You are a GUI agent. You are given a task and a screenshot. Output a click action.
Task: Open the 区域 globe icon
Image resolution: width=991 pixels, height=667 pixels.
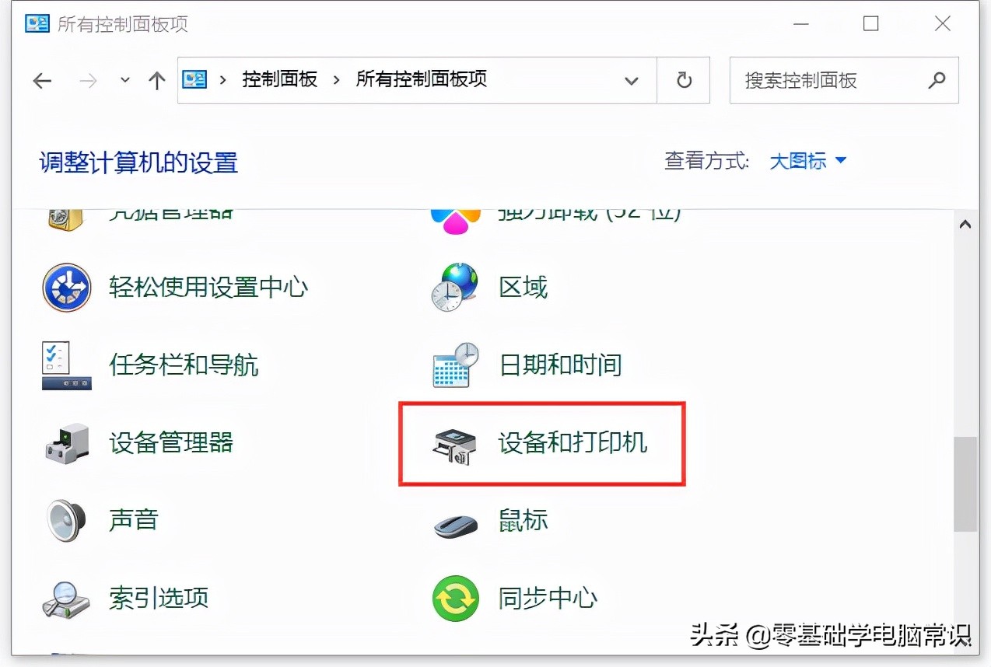coord(455,288)
